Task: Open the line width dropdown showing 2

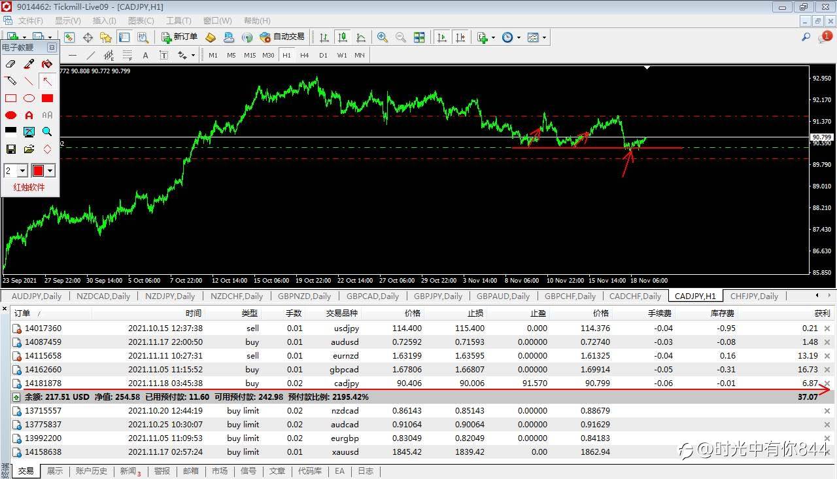Action: point(22,171)
